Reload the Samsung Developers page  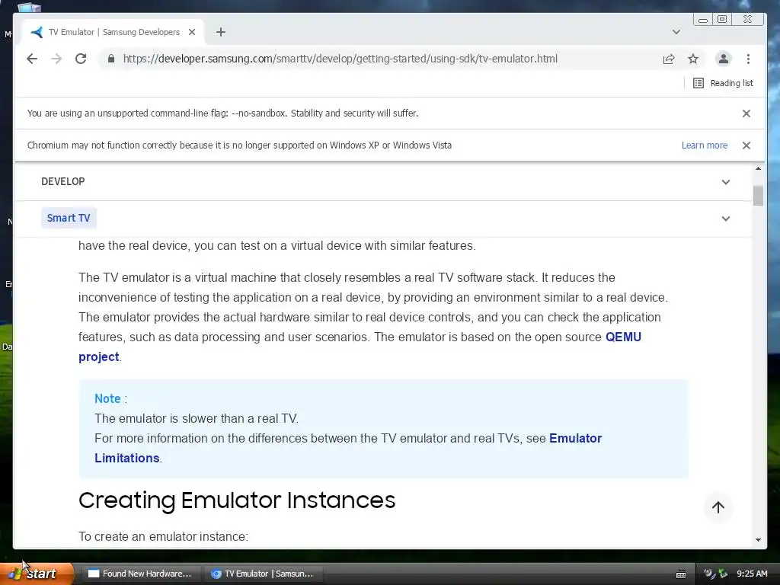click(x=81, y=59)
